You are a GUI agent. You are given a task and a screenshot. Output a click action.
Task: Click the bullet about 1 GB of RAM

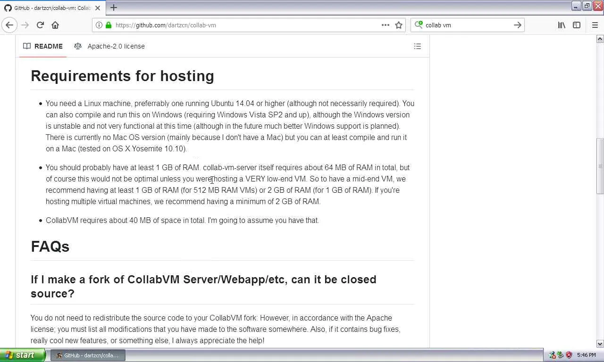(x=227, y=184)
